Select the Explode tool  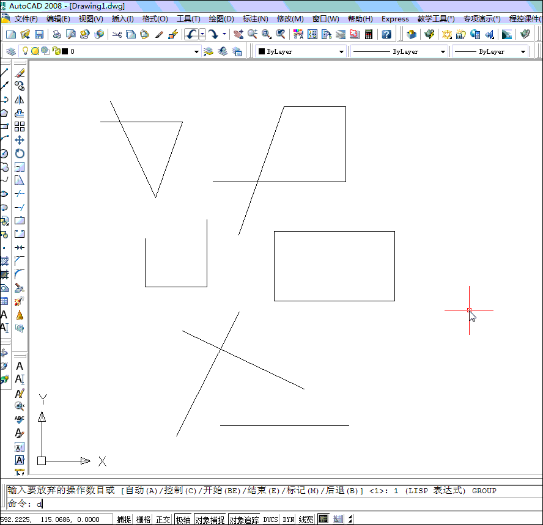point(20,301)
